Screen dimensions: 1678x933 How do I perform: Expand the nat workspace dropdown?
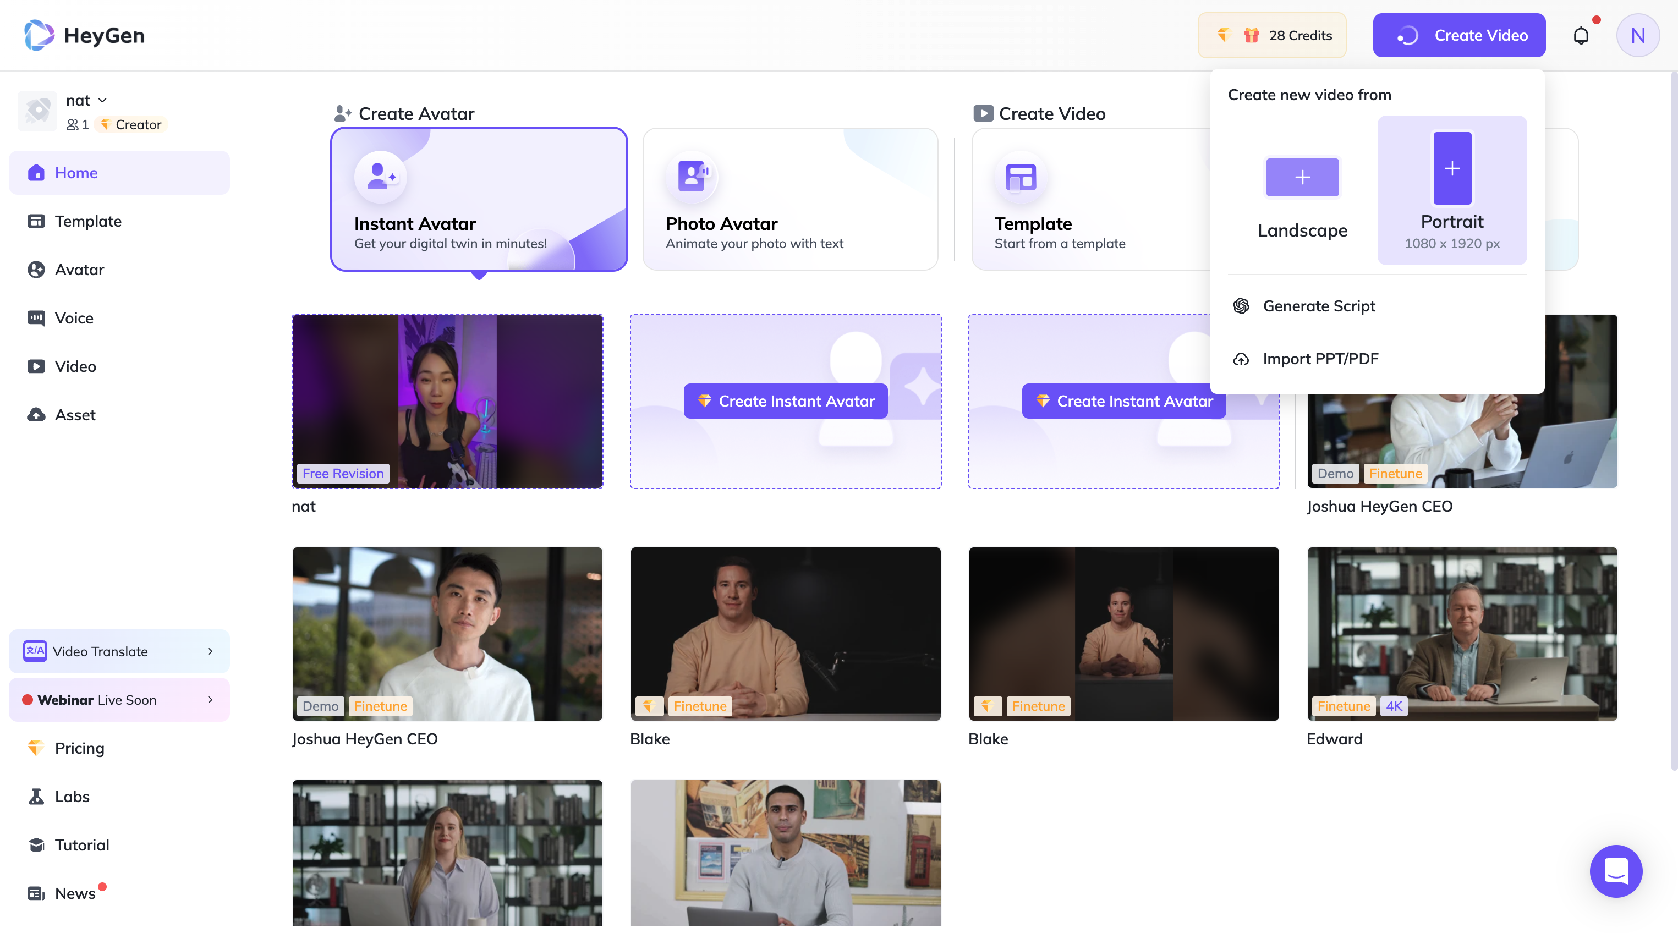pyautogui.click(x=102, y=100)
